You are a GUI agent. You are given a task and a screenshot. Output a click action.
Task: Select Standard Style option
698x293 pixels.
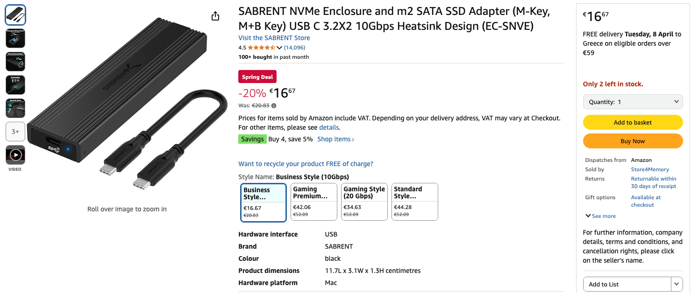coord(415,202)
